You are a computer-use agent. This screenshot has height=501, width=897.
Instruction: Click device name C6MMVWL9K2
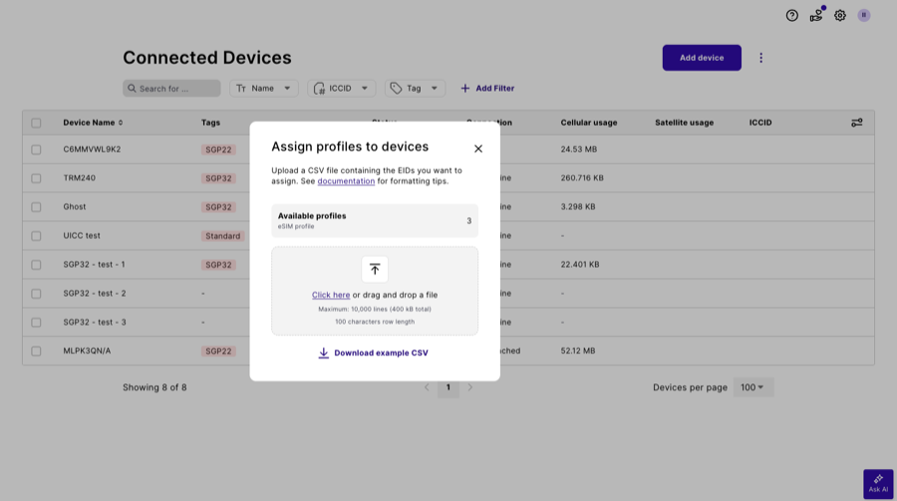click(x=92, y=149)
